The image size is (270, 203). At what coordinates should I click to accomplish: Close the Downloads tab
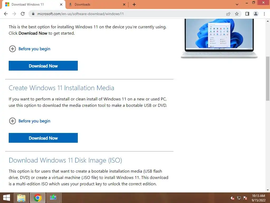pyautogui.click(x=124, y=4)
